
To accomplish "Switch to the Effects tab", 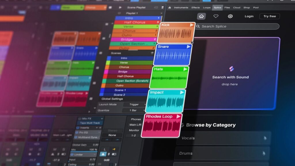I will [196, 7].
